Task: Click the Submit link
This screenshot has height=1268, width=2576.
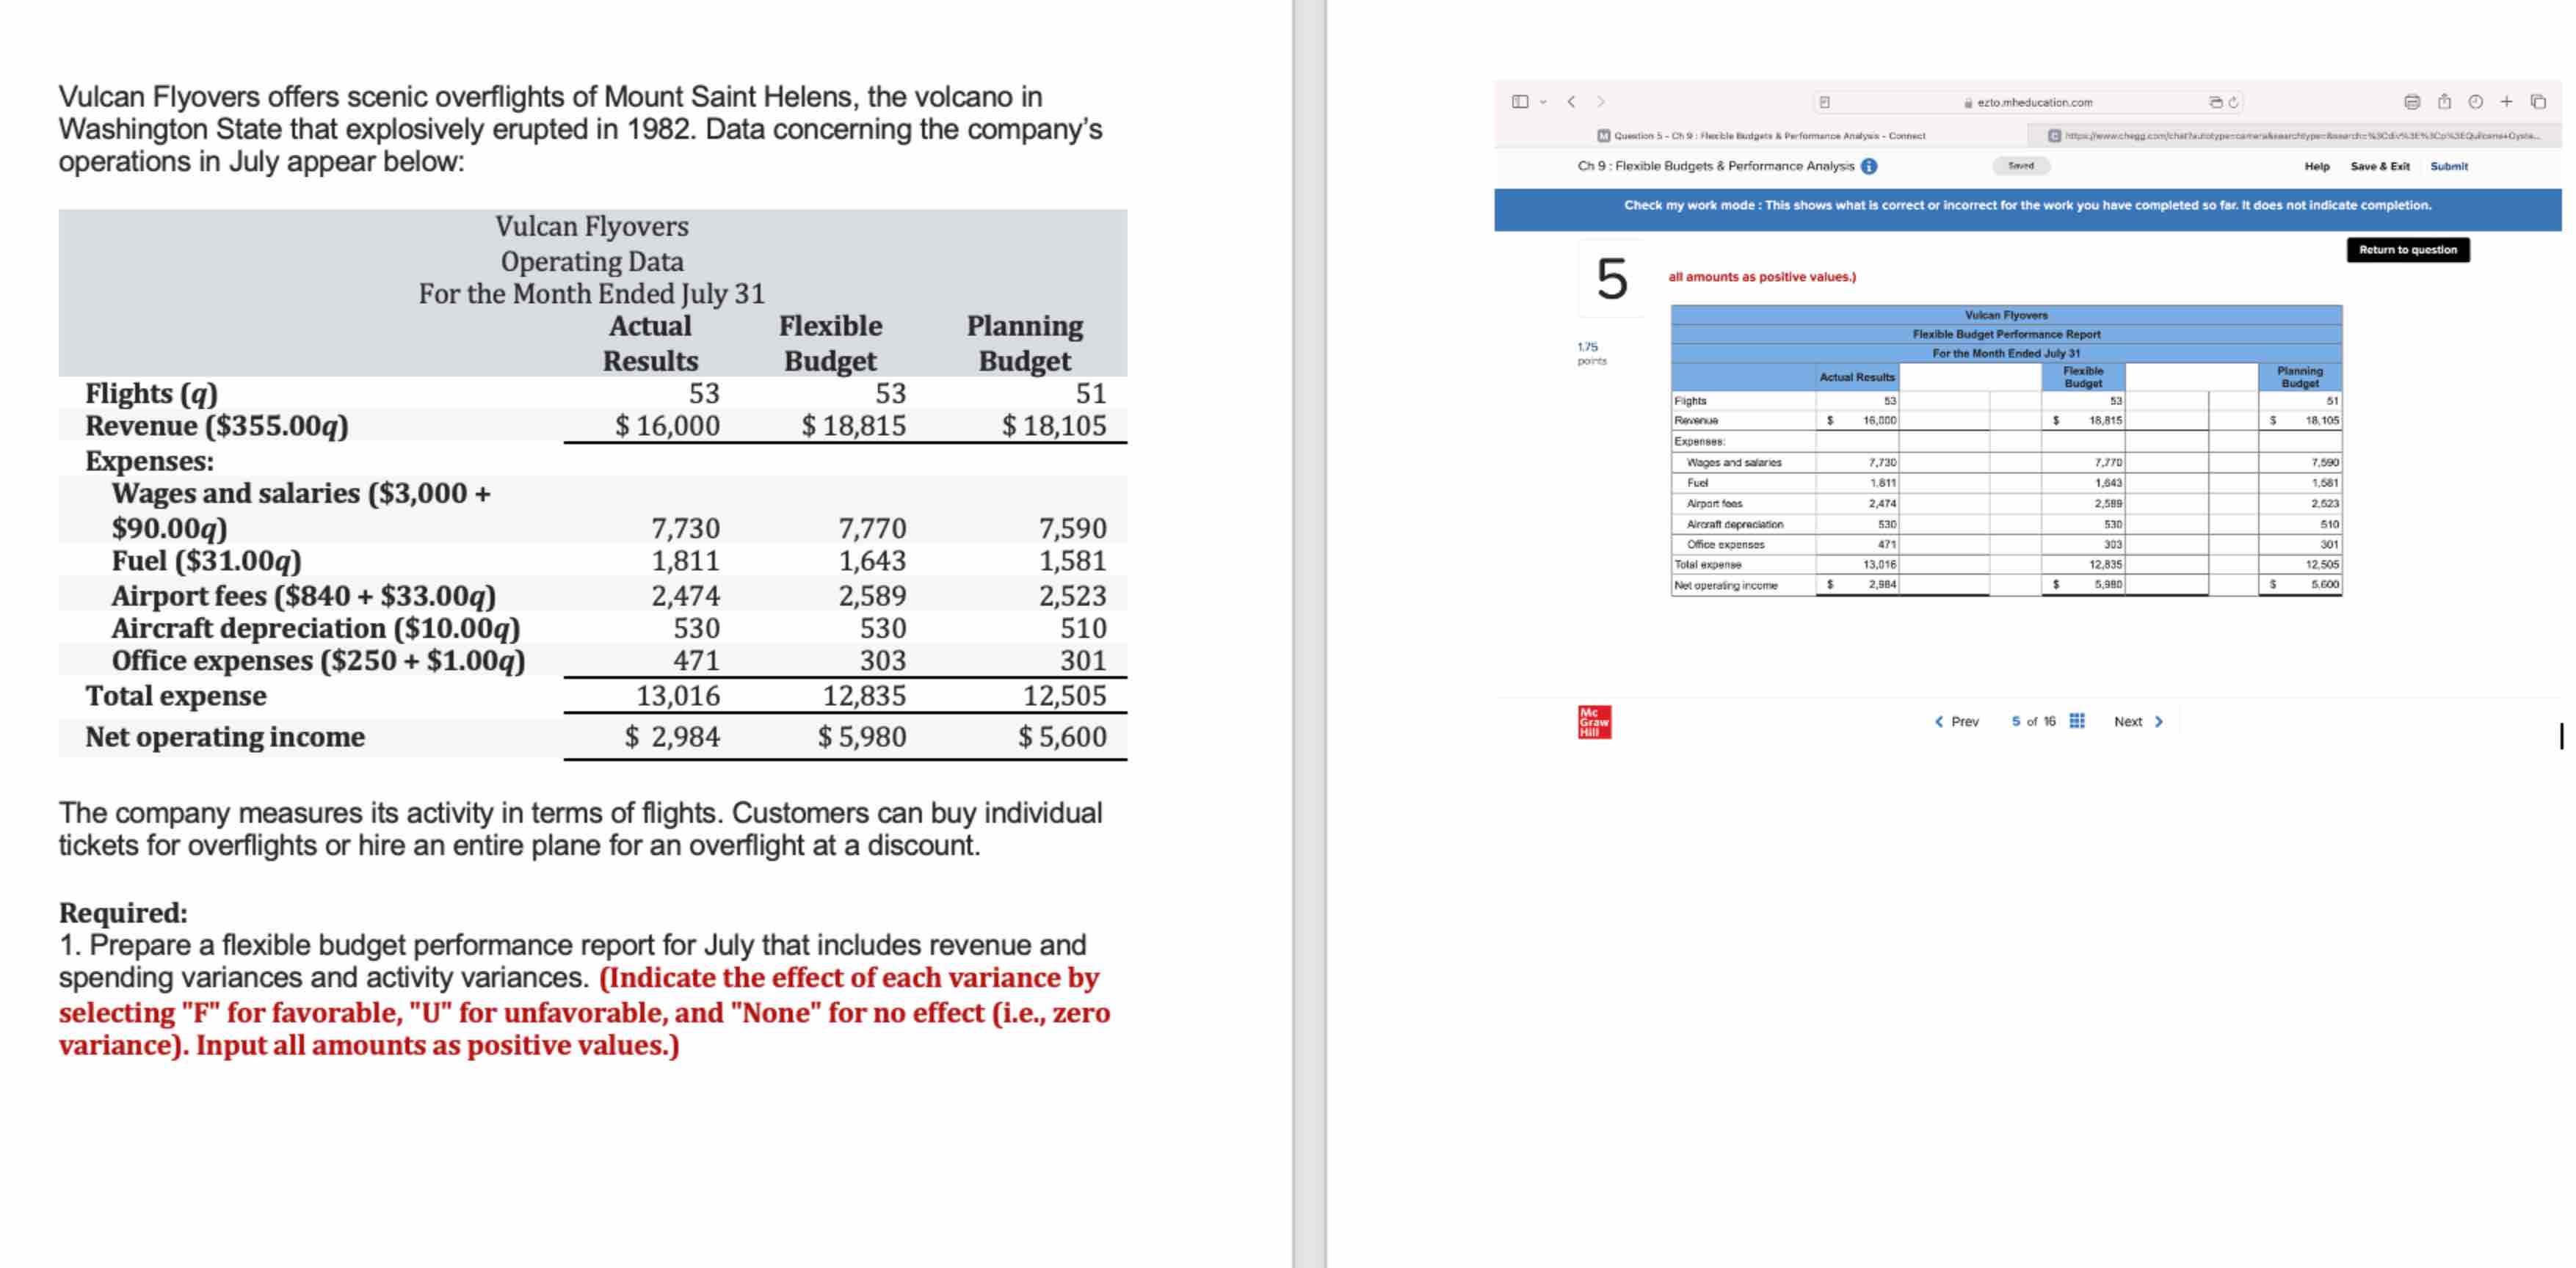Action: (2448, 166)
